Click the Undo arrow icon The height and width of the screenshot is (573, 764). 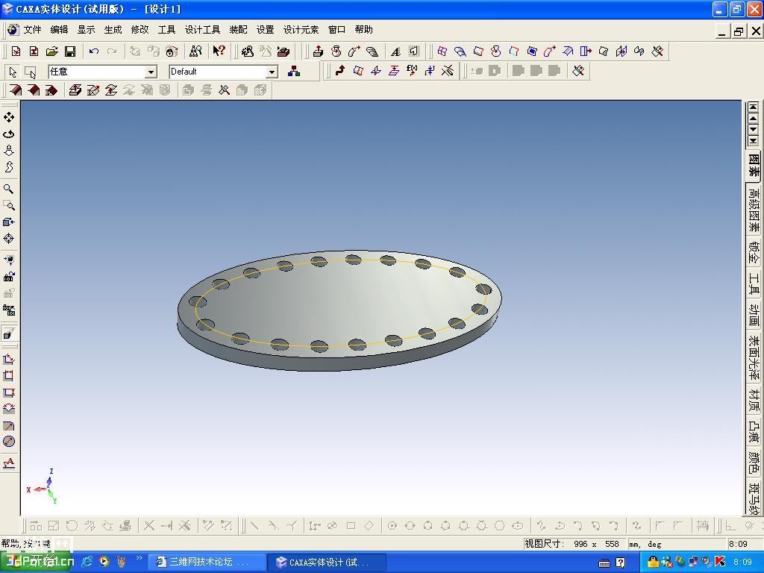pos(93,51)
